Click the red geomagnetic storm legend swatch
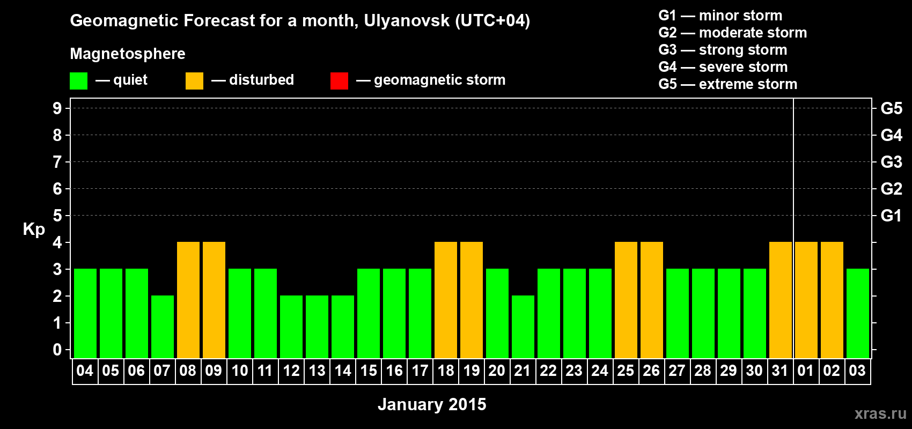This screenshot has width=912, height=429. [x=339, y=81]
